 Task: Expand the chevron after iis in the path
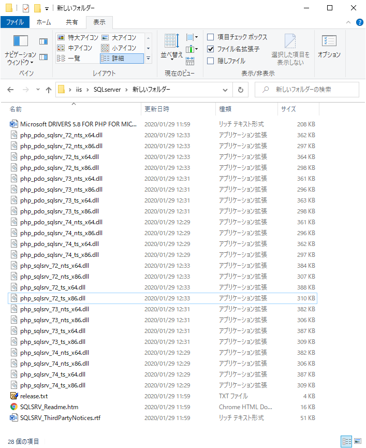(x=87, y=90)
